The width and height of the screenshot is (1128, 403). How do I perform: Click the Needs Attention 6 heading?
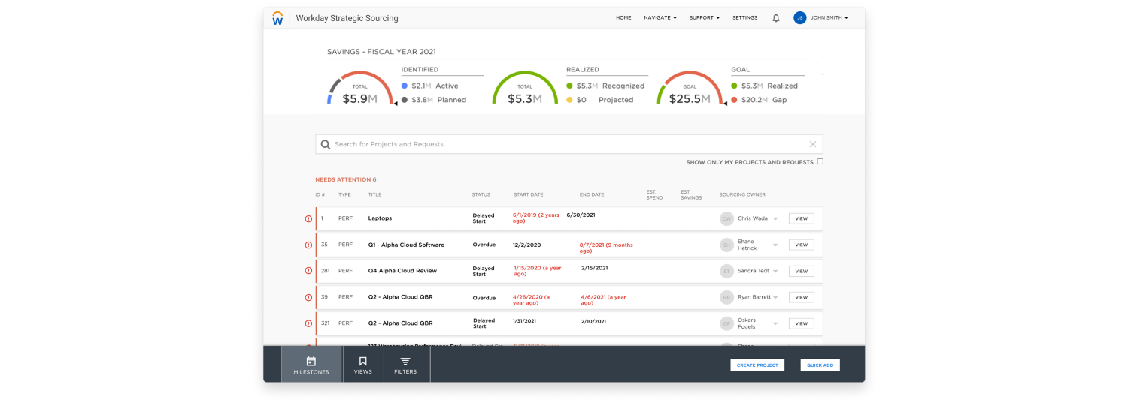coord(346,179)
